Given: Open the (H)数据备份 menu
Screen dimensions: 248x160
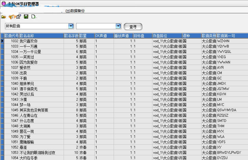Looking at the screenshot, I should [75, 11].
